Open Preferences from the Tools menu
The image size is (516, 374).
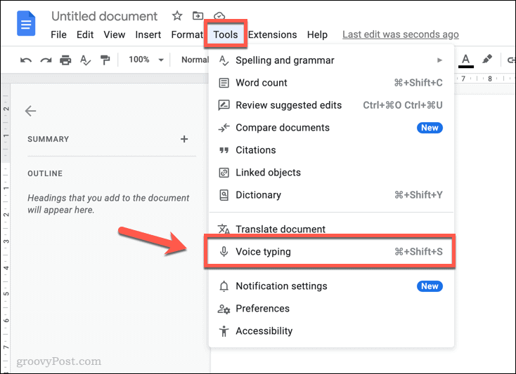331,309
